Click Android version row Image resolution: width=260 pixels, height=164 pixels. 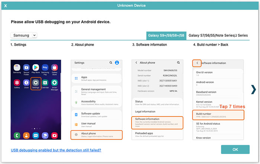tap(218, 83)
